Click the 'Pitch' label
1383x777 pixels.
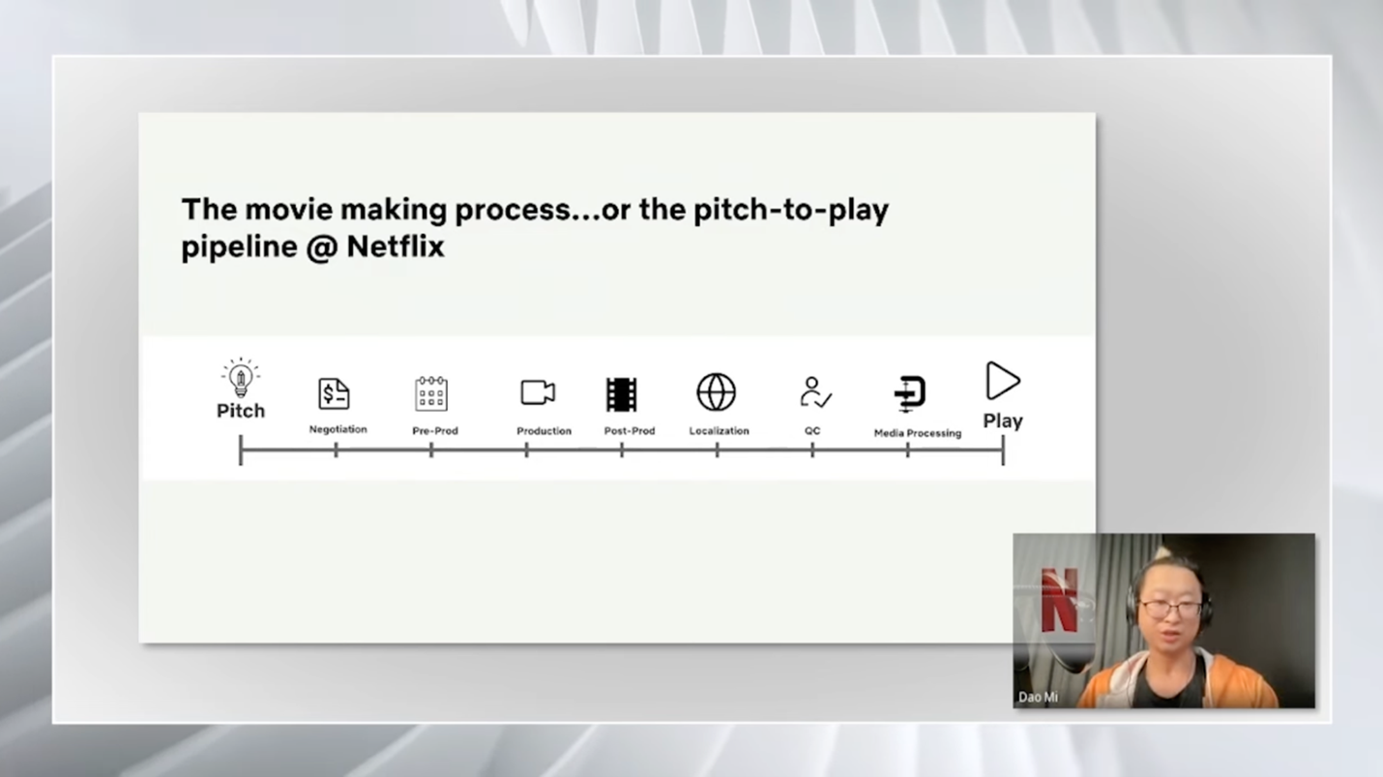(x=241, y=411)
